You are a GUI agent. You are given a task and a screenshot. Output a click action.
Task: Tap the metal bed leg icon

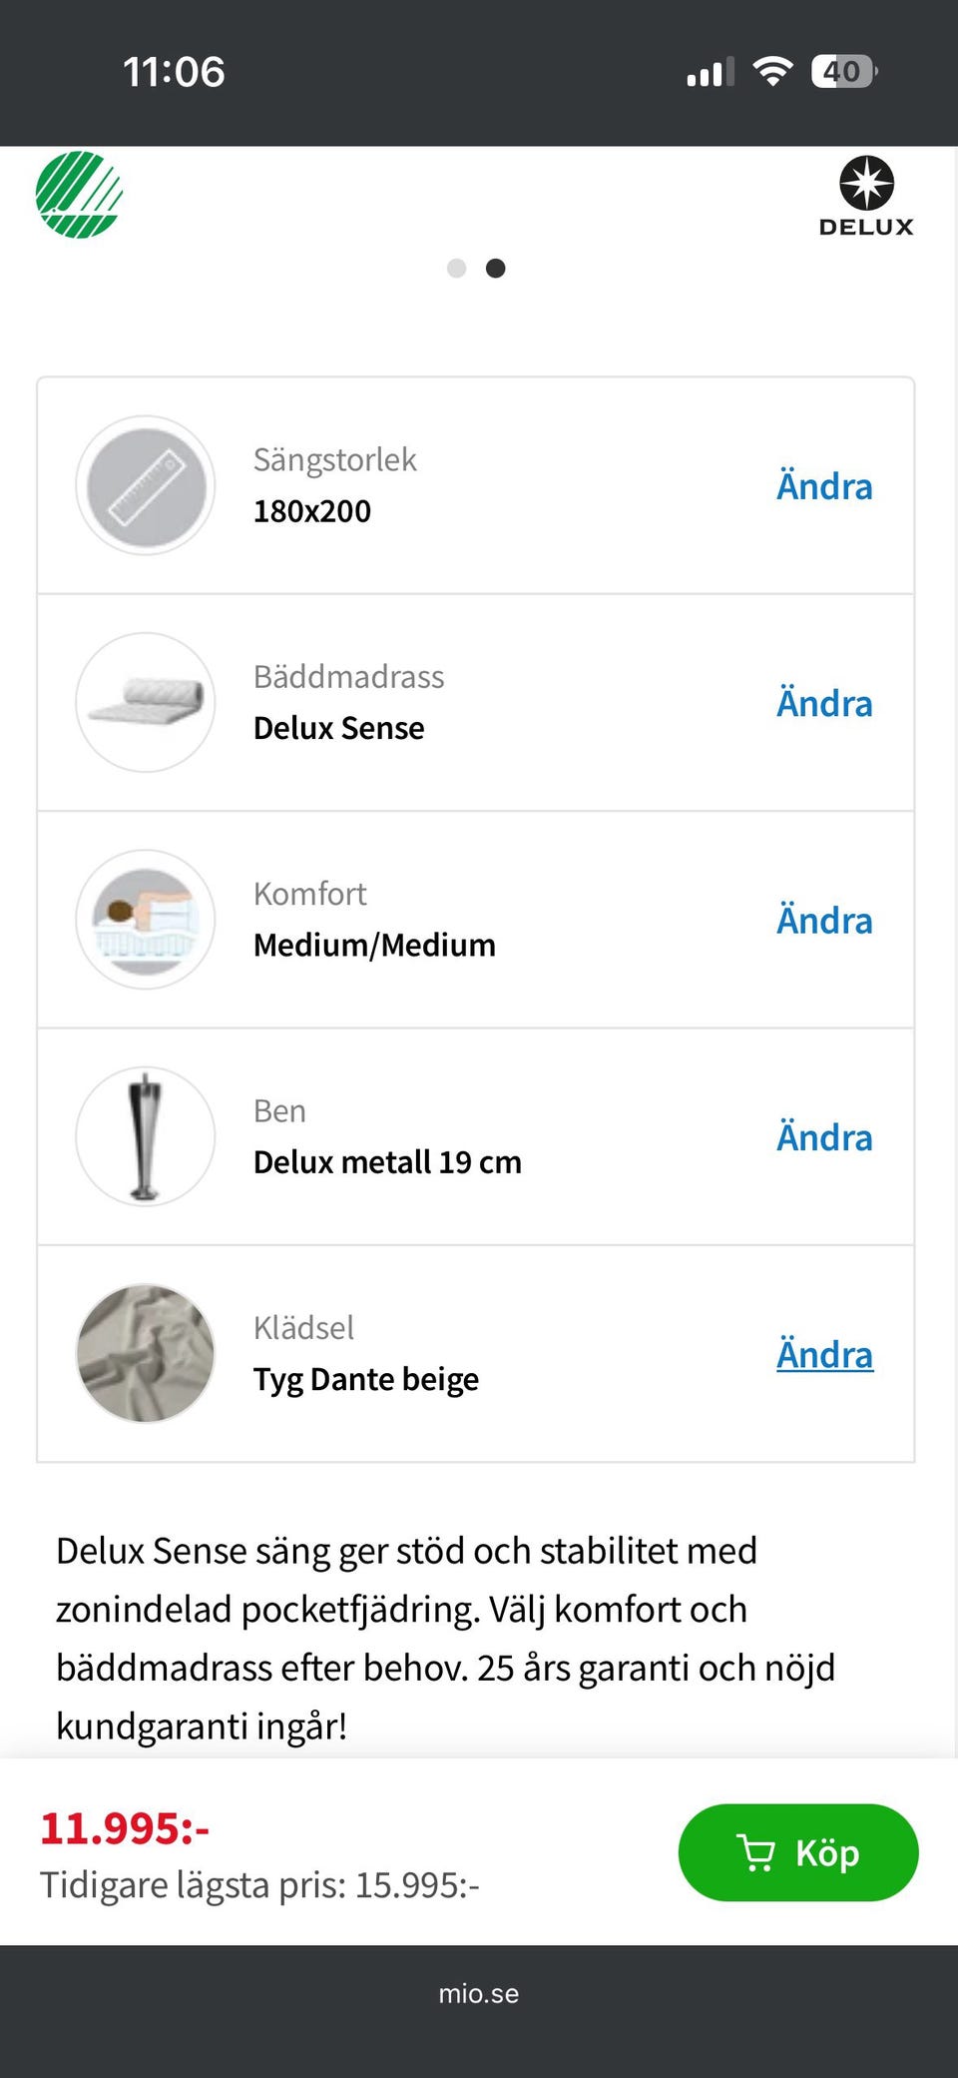click(x=146, y=1136)
